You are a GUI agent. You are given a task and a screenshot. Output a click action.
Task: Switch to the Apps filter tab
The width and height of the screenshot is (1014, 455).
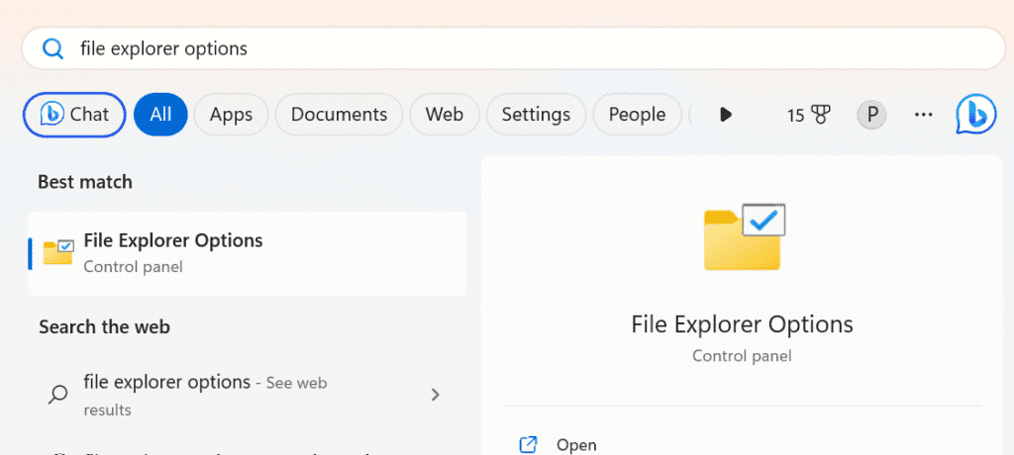pos(231,115)
